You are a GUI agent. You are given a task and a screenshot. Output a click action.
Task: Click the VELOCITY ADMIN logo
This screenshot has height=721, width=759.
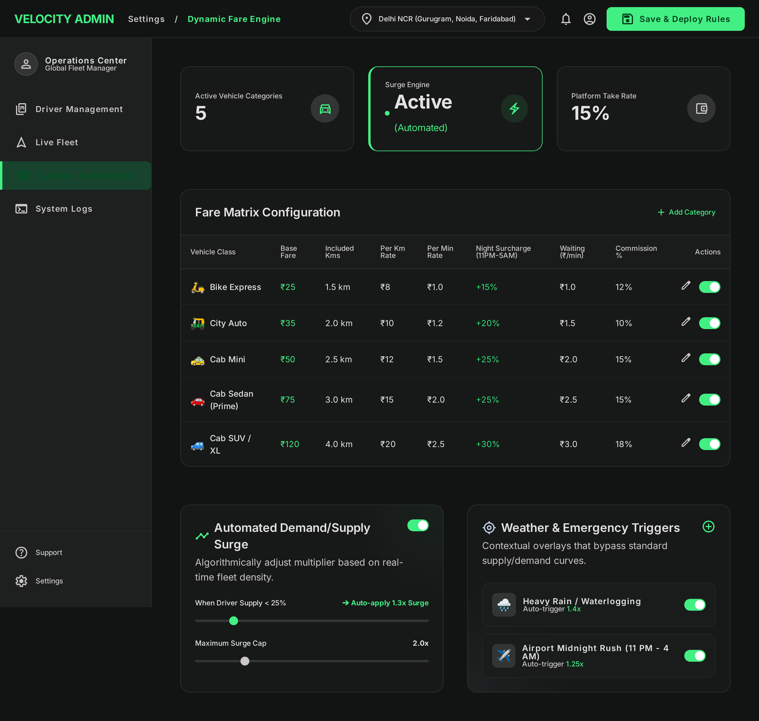click(x=64, y=19)
